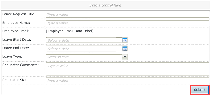Focus the Requester Status text field
Viewport: 211px width, 96px height.
point(127,81)
